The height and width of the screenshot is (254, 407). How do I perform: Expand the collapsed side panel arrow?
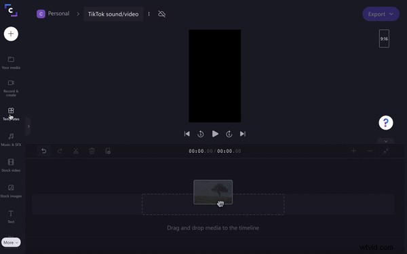click(x=28, y=126)
